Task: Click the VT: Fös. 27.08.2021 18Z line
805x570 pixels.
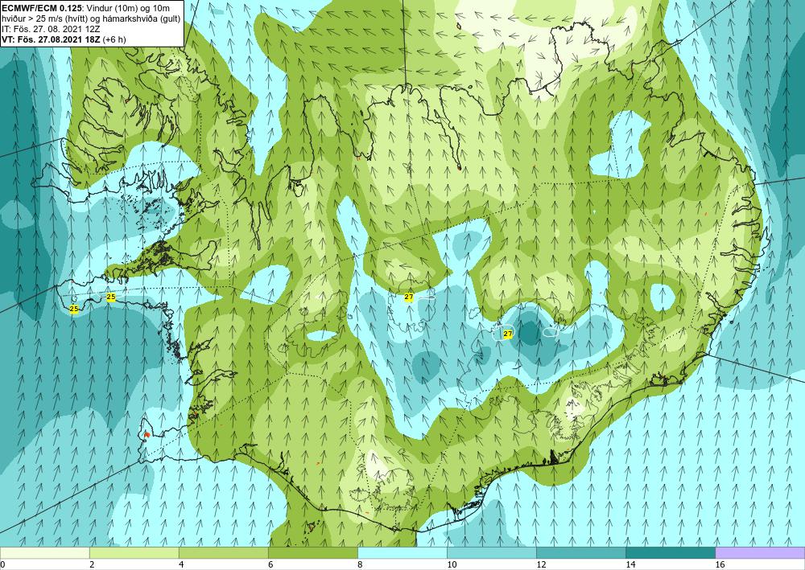Action: (x=52, y=39)
